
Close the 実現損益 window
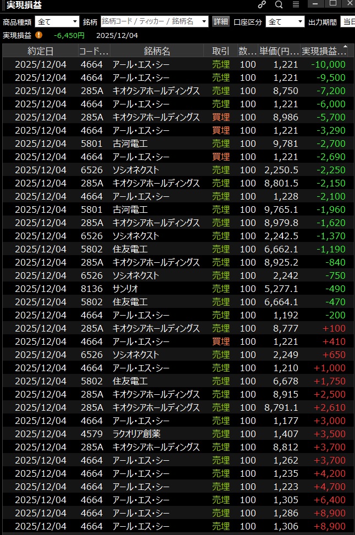[348, 4]
